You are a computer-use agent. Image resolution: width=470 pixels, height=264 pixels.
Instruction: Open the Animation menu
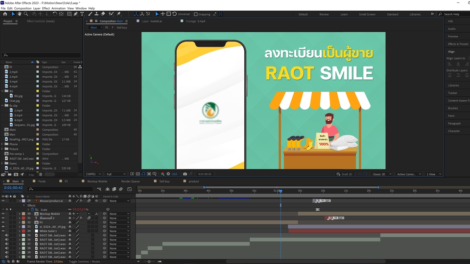pos(58,8)
